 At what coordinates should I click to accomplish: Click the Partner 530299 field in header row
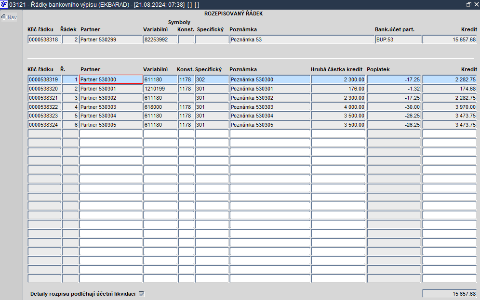(x=111, y=39)
